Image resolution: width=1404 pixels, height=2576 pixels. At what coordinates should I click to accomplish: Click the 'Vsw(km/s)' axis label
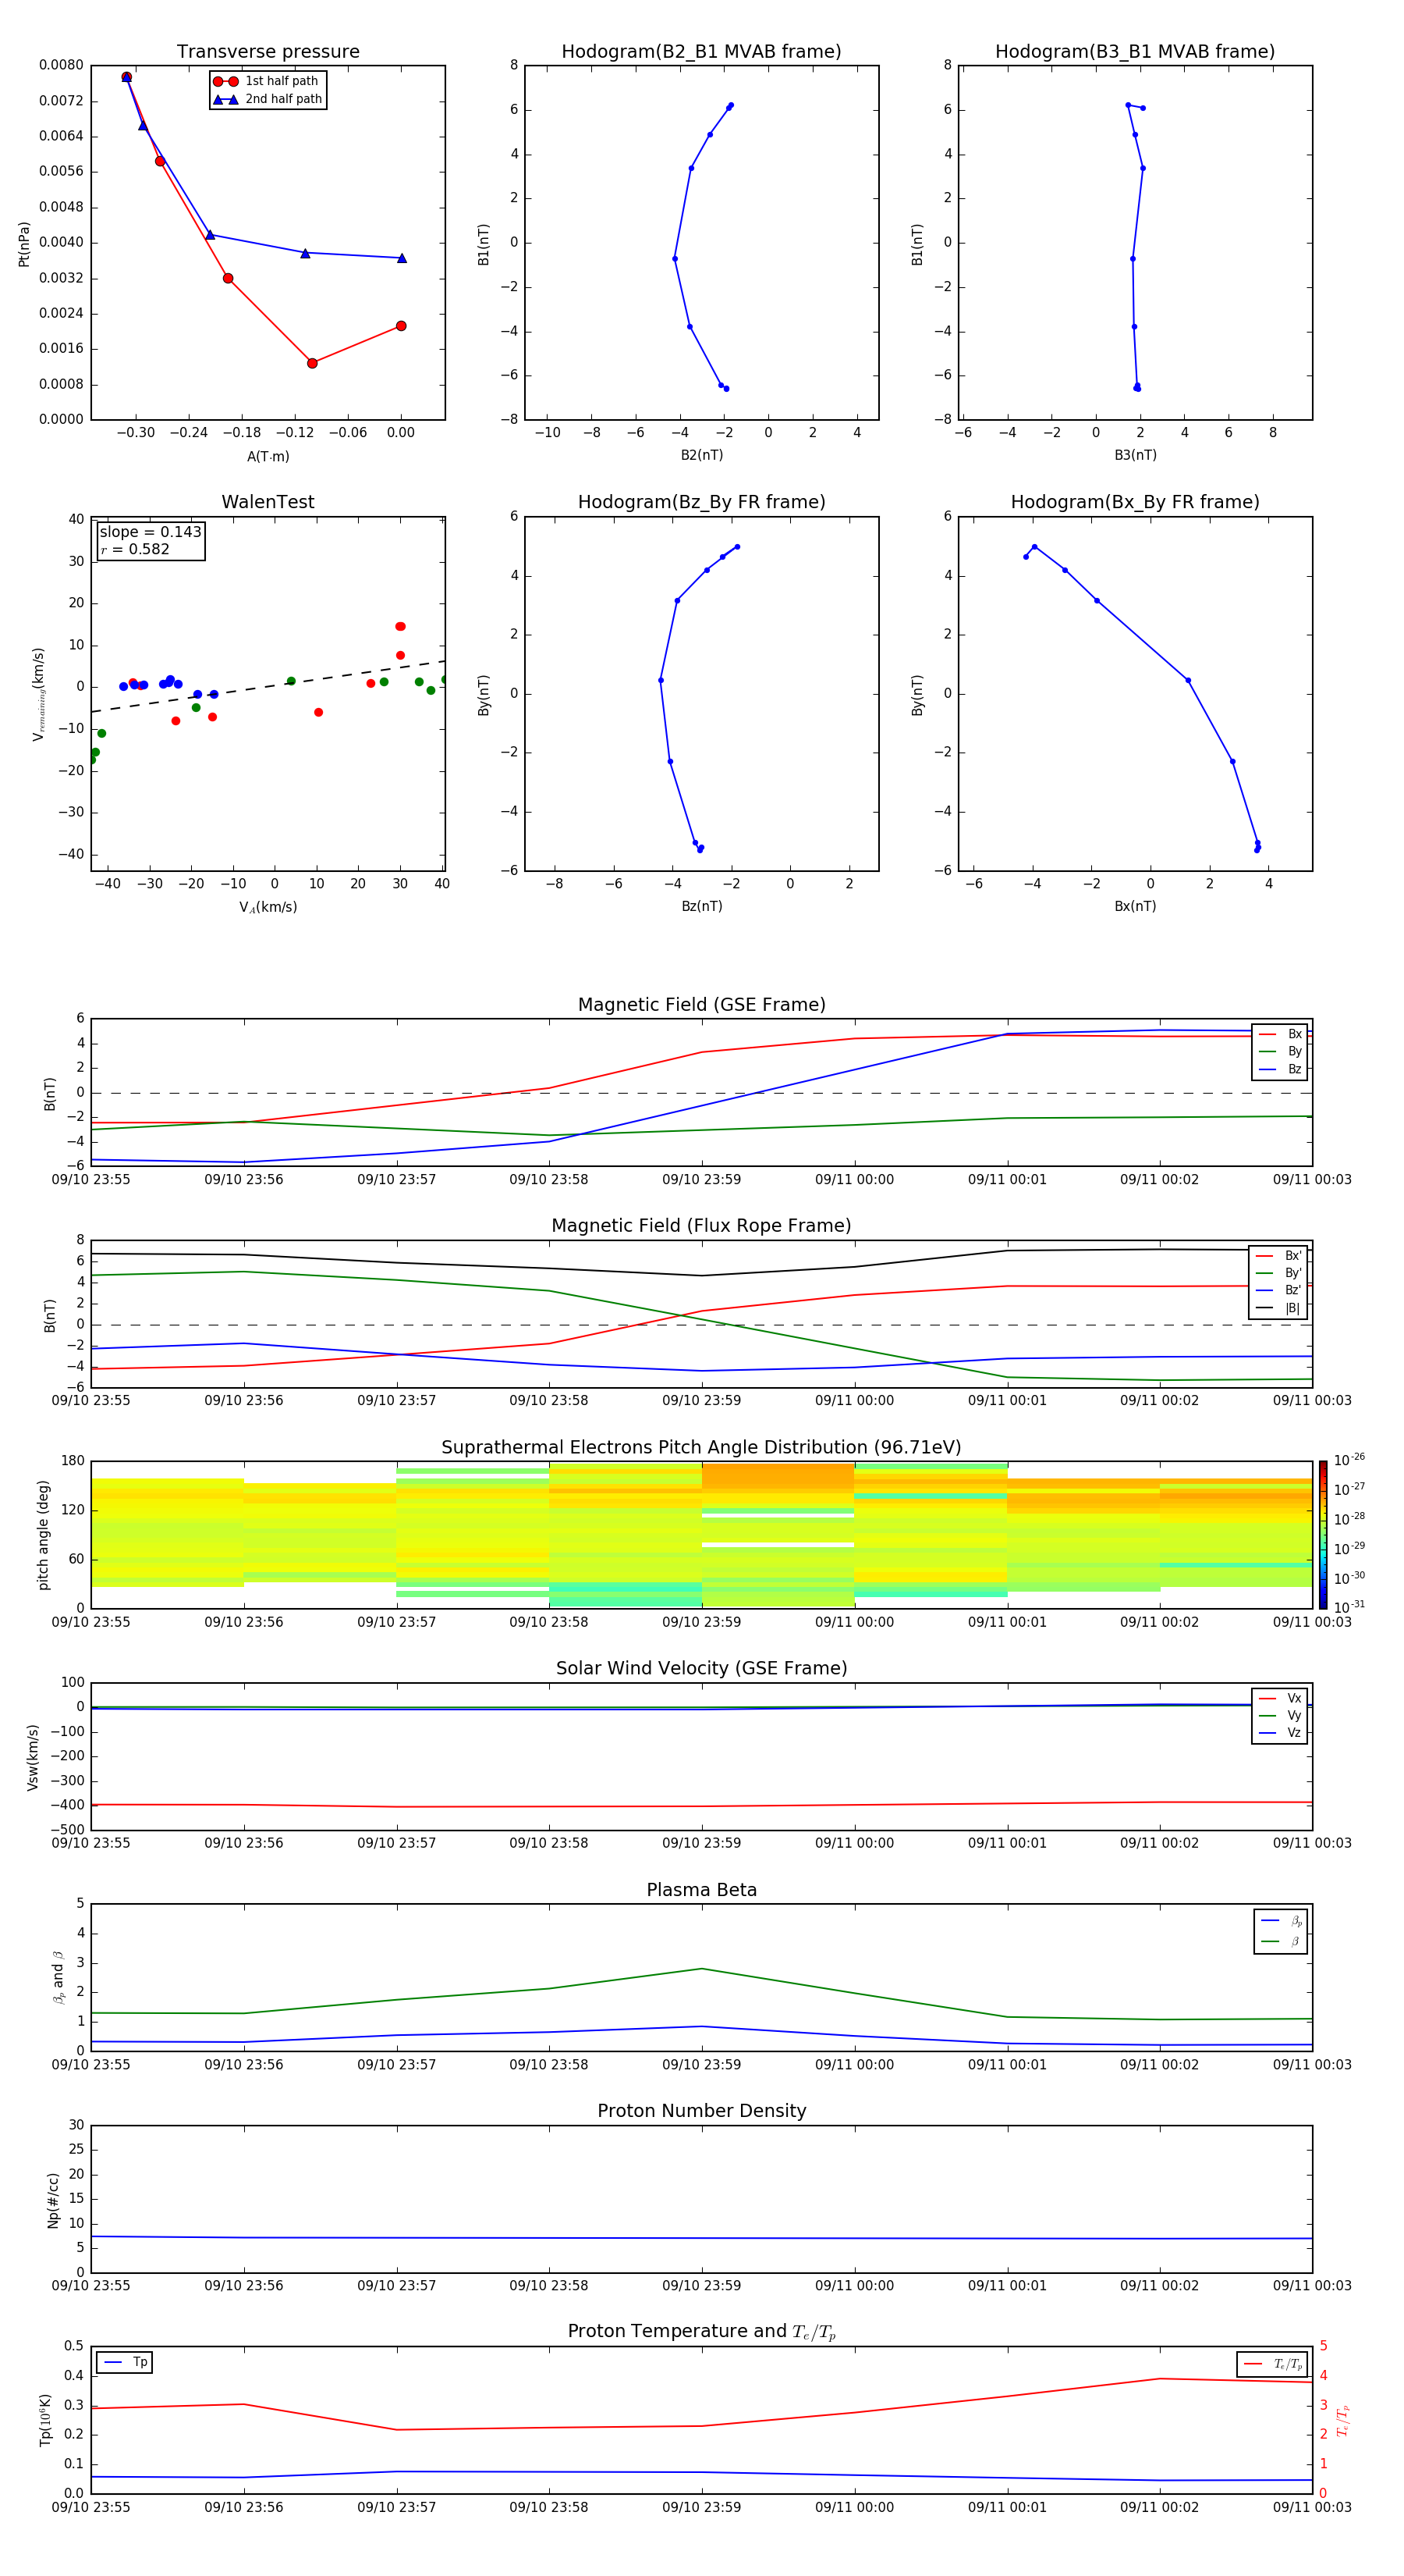(x=32, y=1756)
